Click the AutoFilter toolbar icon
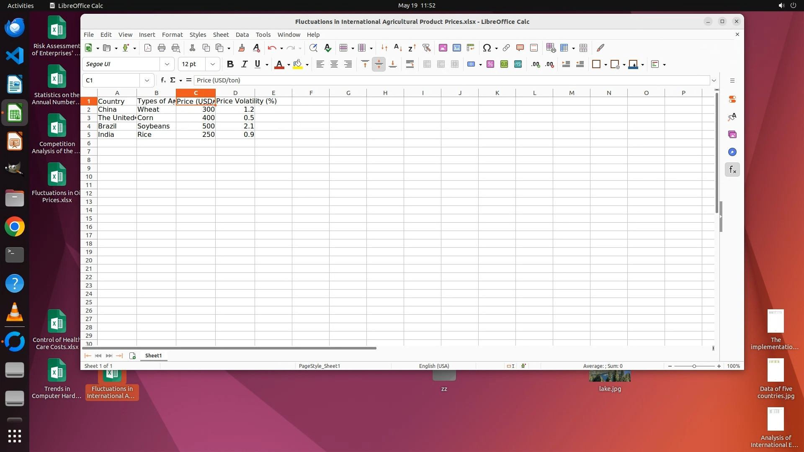The width and height of the screenshot is (804, 452). tap(426, 48)
